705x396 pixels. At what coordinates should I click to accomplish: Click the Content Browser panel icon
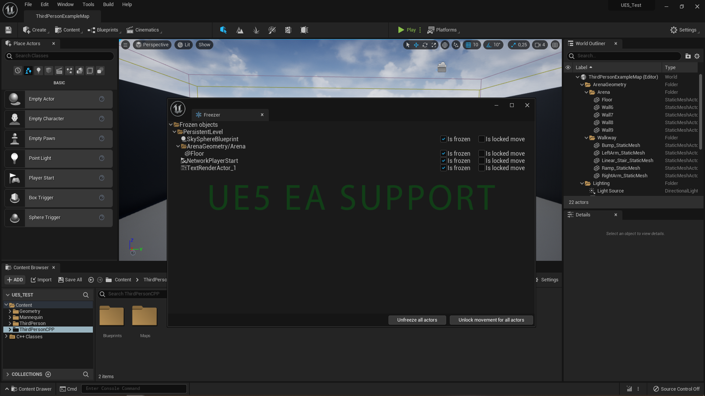(8, 267)
